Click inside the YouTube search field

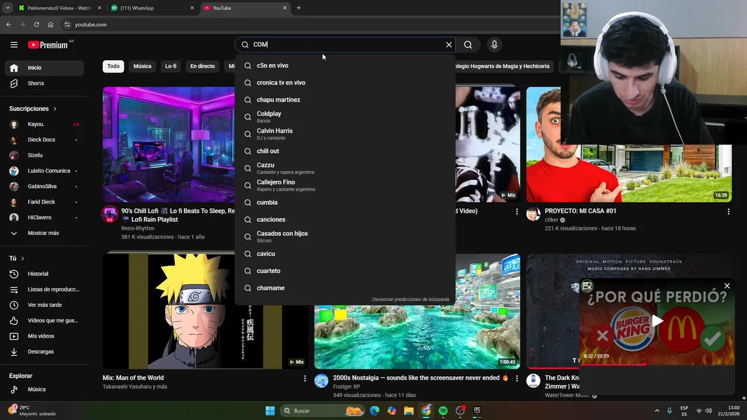(344, 45)
